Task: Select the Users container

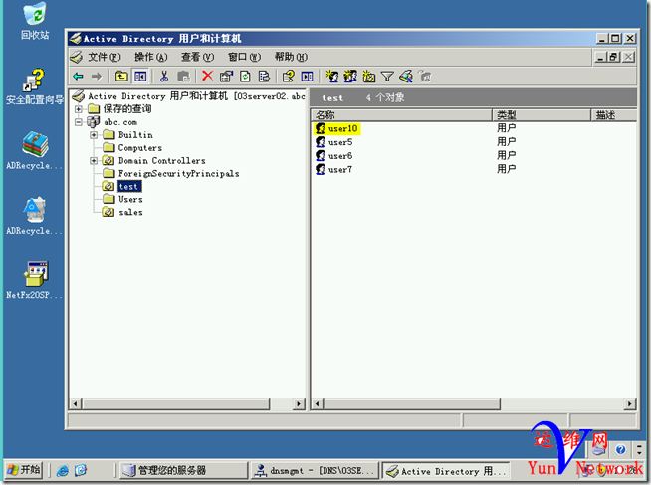Action: [130, 200]
